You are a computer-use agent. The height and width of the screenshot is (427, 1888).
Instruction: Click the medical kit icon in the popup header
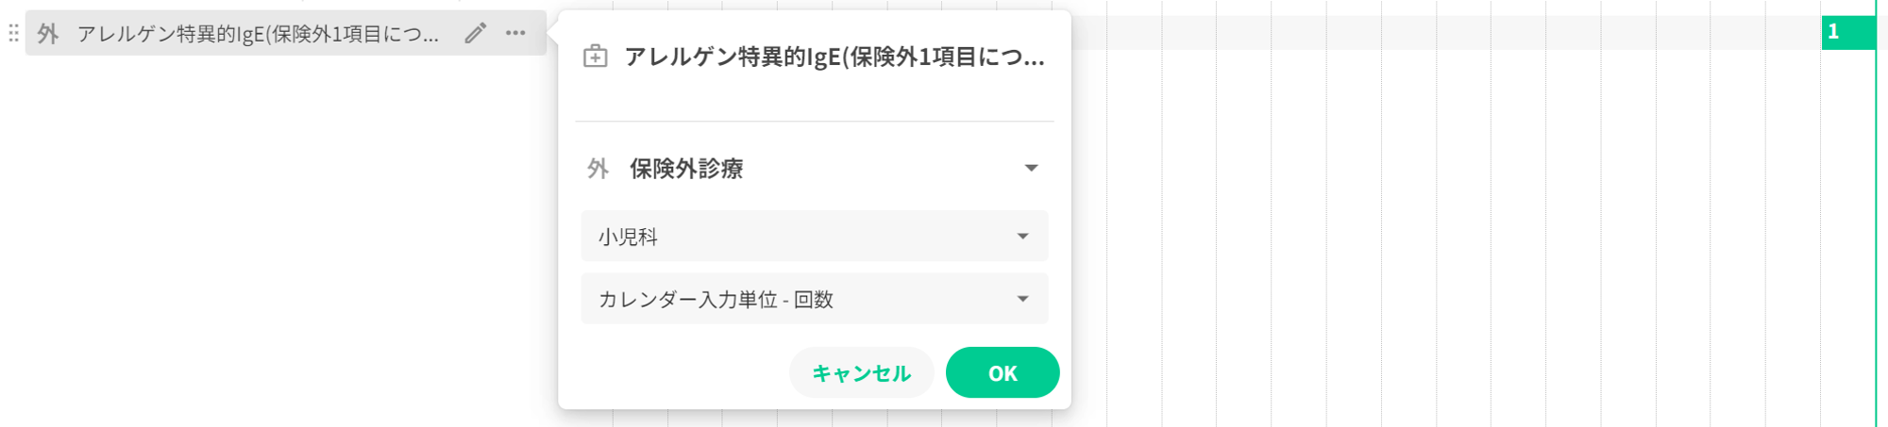point(596,57)
